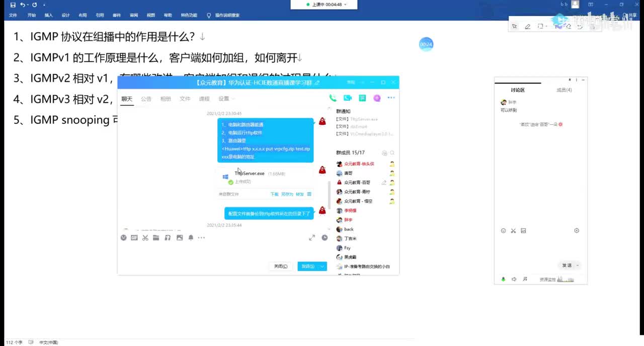Viewport: 644px width, 346px height.
Task: Open the three-dot more menu at top of QQ group
Action: click(x=391, y=98)
